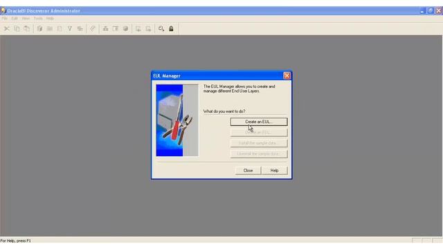The image size is (443, 249).
Task: Click the Item Class toolbar icon
Action: [116, 29]
